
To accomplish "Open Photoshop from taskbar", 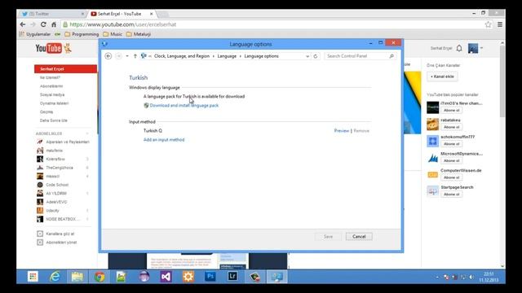I will click(210, 277).
